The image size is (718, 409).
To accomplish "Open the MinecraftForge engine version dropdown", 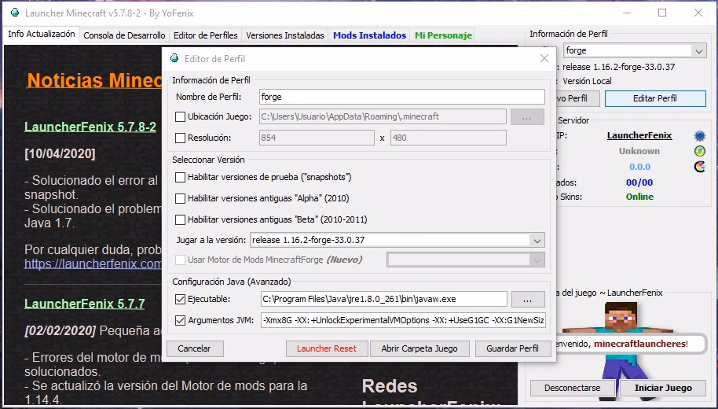I will 537,260.
